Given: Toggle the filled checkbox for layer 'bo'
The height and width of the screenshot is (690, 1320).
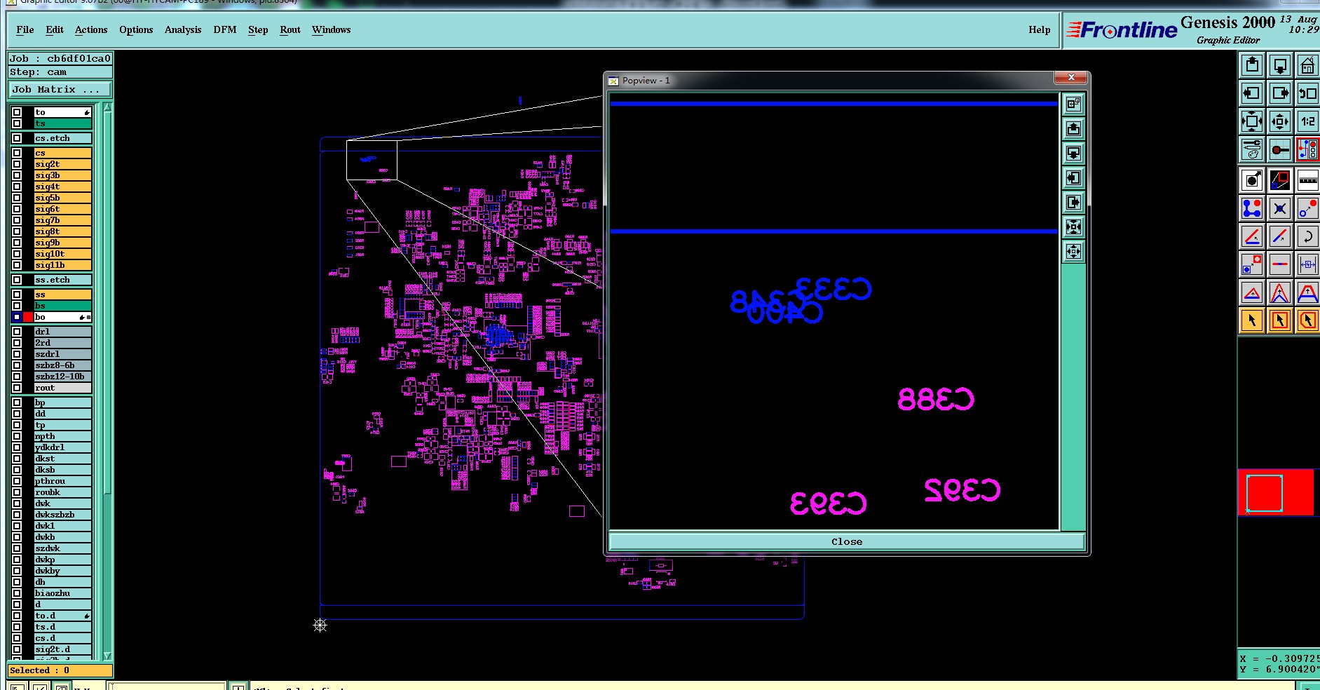Looking at the screenshot, I should pos(17,317).
